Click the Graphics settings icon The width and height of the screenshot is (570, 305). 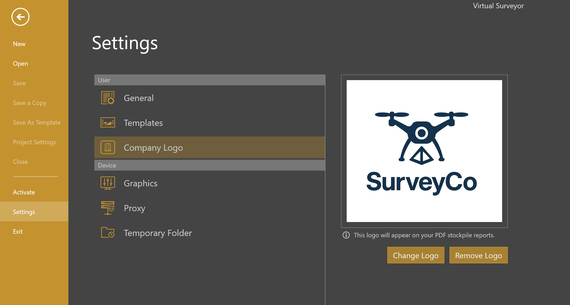pyautogui.click(x=107, y=183)
